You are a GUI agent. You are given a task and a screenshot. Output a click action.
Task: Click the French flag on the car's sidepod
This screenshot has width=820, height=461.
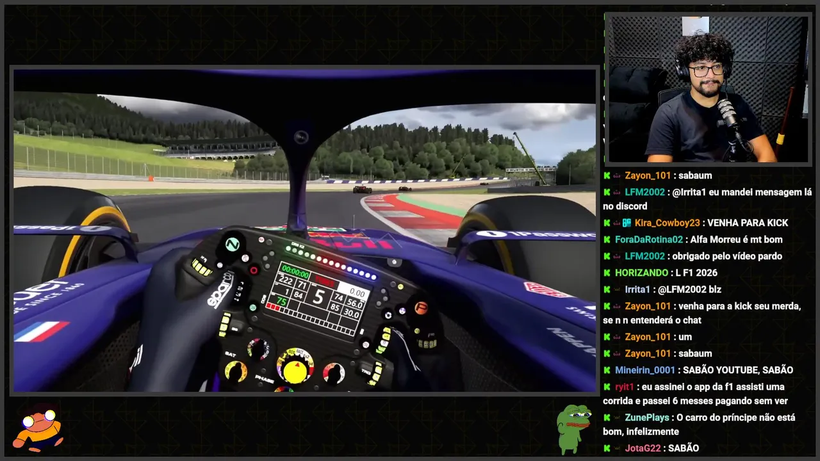click(41, 331)
